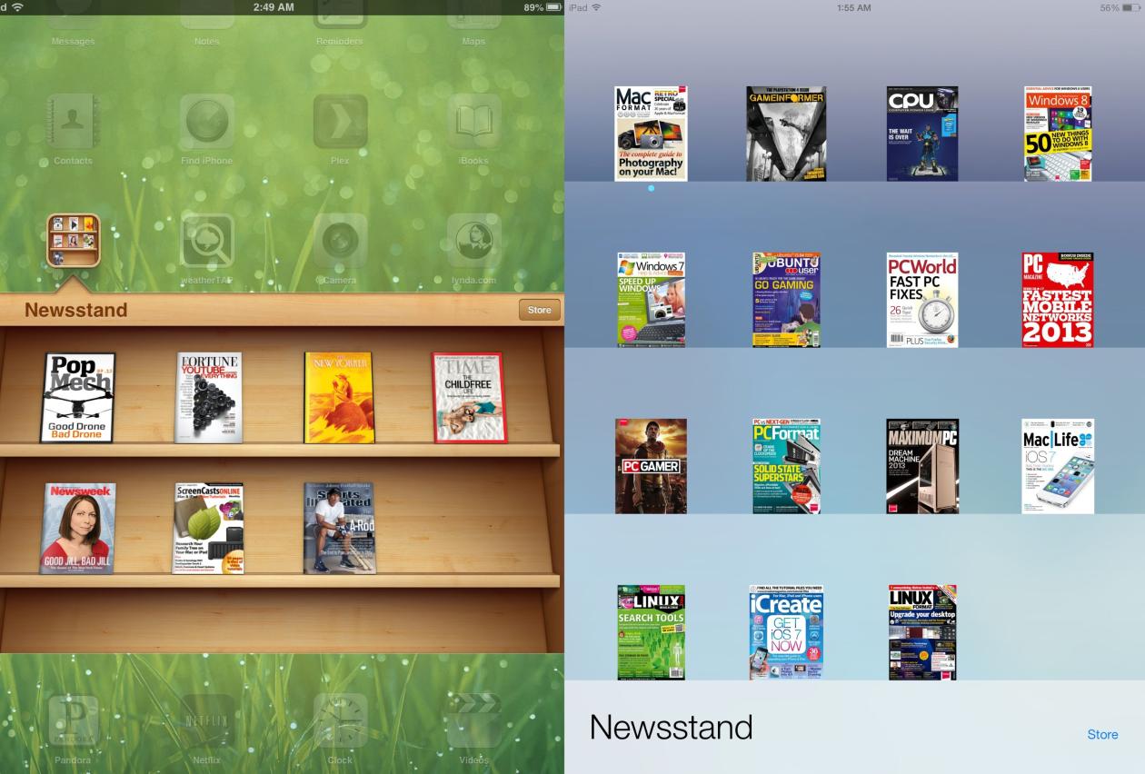The image size is (1145, 774).
Task: Open the Pop Mech Good Drone issue
Action: 78,398
